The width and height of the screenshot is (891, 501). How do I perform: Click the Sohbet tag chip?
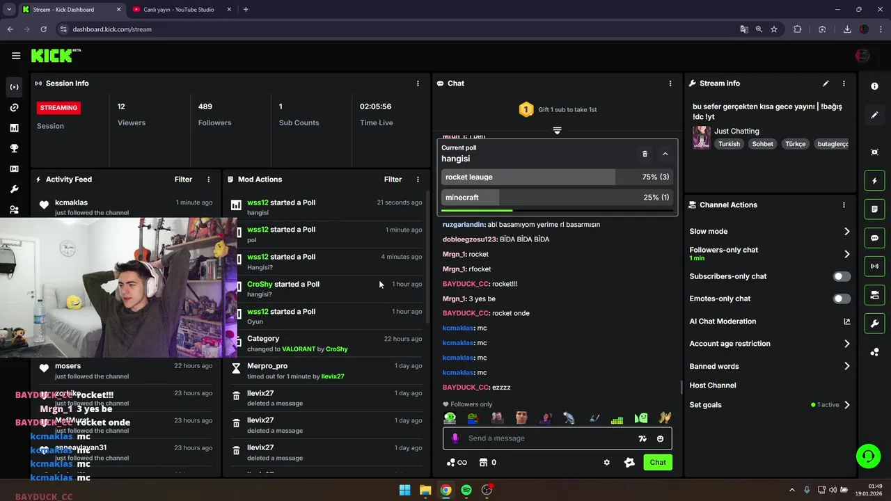pyautogui.click(x=762, y=144)
